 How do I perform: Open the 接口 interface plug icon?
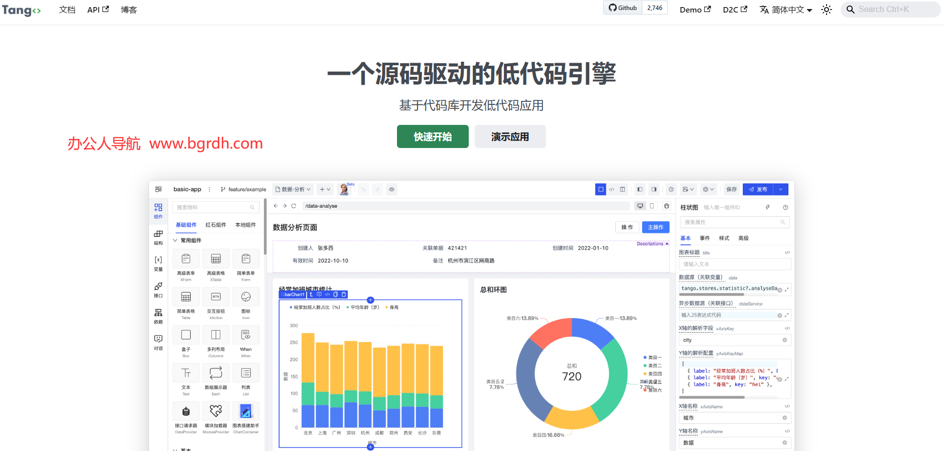(158, 289)
